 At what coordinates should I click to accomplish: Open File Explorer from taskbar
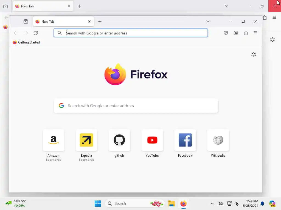(x=171, y=203)
